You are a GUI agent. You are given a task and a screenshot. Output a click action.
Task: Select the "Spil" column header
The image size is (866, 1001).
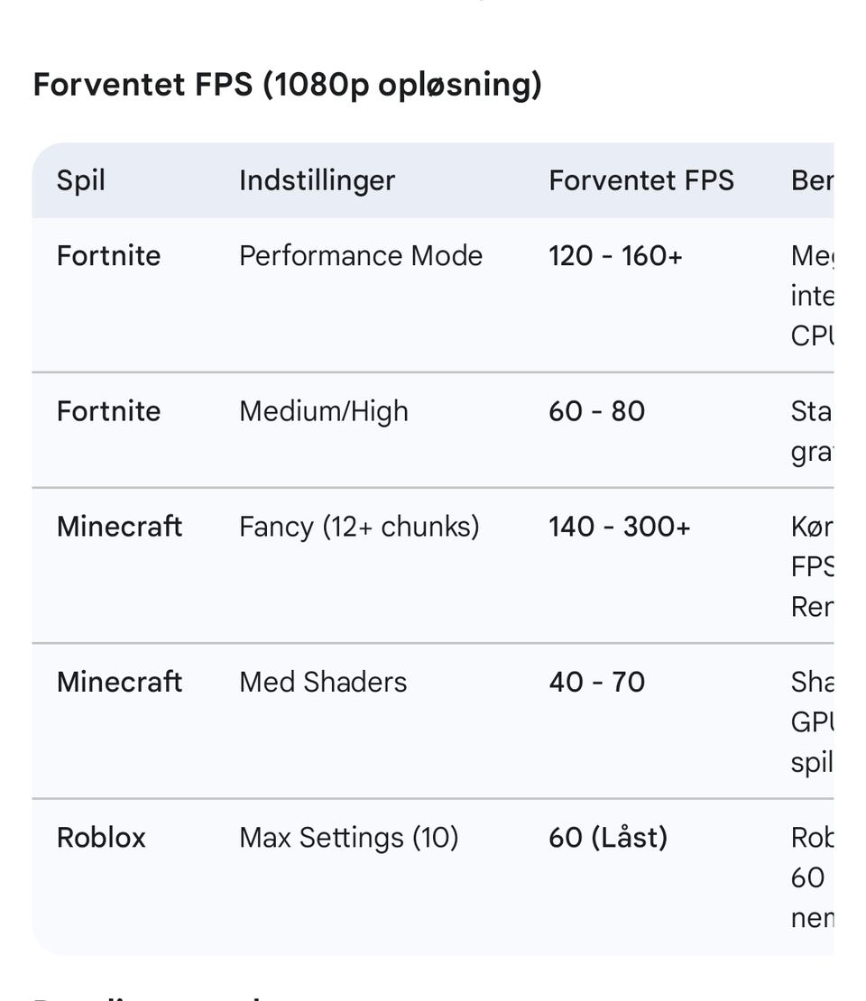[x=81, y=180]
